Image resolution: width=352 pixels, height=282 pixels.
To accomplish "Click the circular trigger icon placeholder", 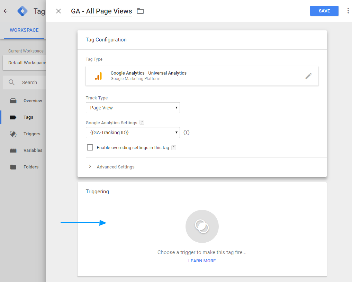I will click(x=202, y=226).
